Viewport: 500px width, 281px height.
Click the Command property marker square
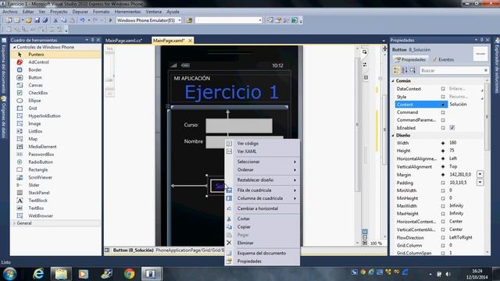[443, 112]
